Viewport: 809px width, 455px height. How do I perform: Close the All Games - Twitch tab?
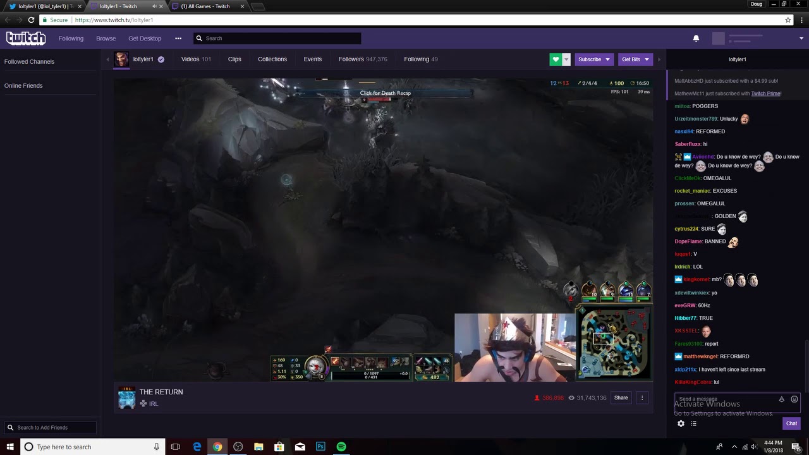point(241,6)
